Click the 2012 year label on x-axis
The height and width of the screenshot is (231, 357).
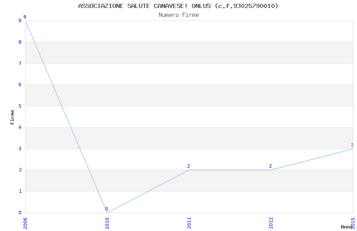pyautogui.click(x=271, y=223)
